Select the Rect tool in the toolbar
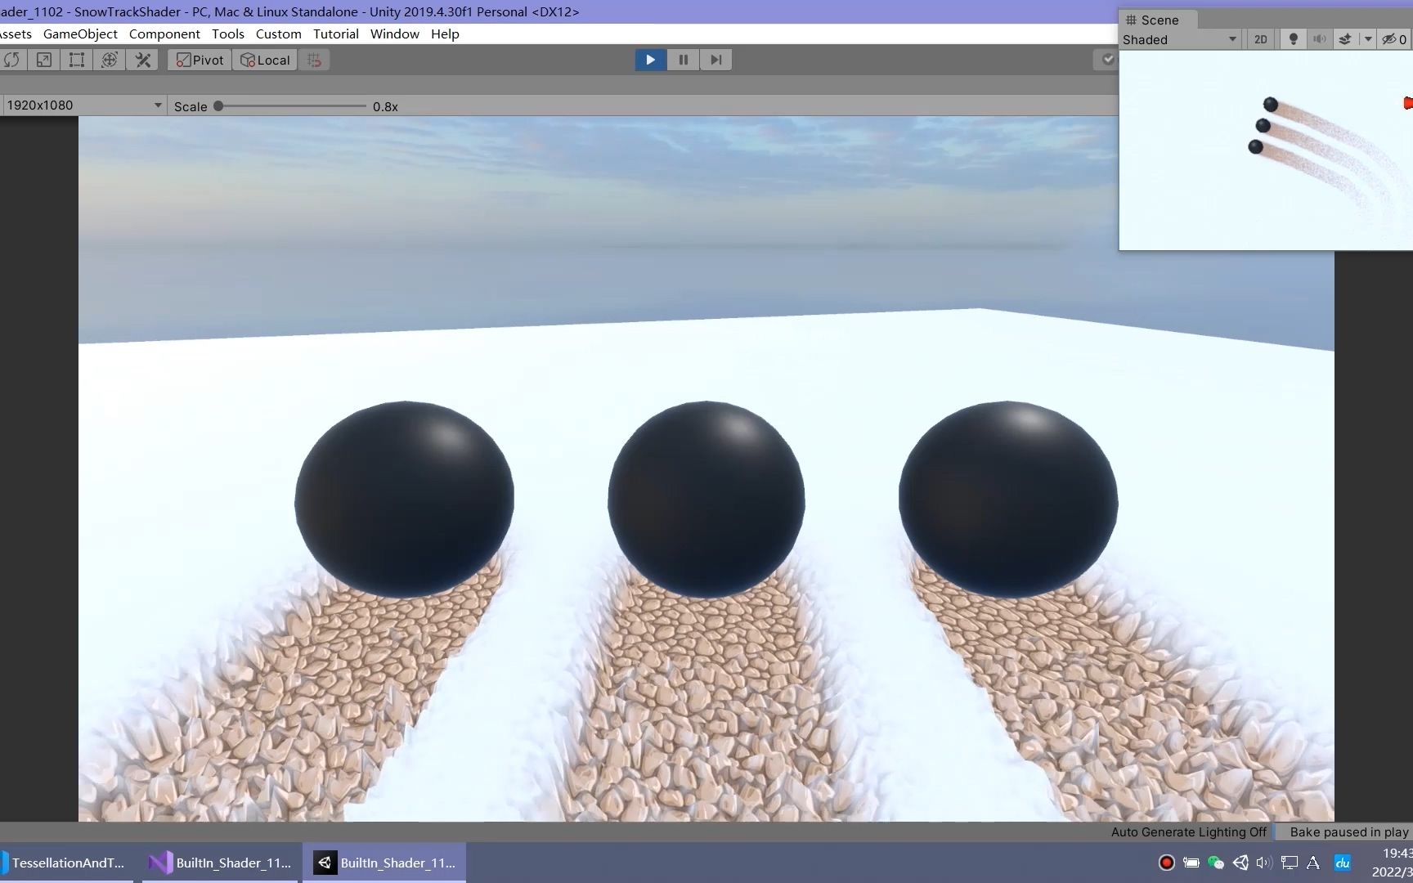This screenshot has height=883, width=1413. [76, 60]
